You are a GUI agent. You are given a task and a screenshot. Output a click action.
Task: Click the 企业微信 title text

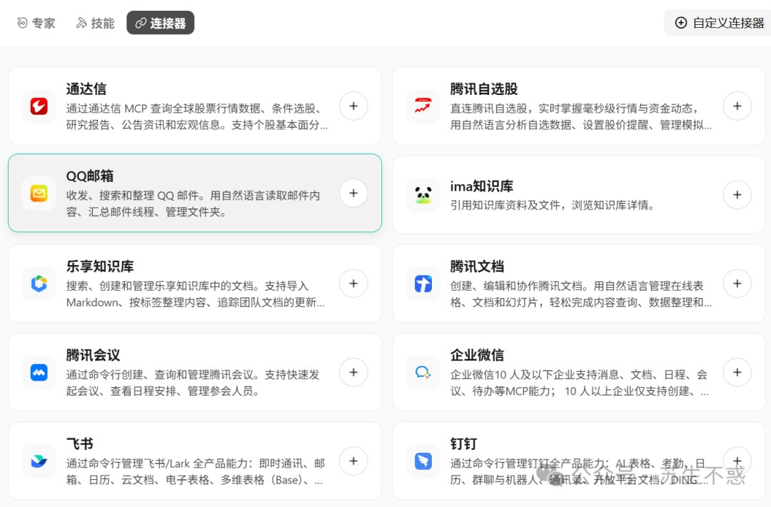coord(477,355)
